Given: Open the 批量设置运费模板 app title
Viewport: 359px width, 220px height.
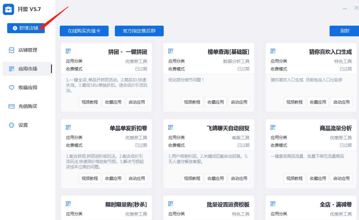Looking at the screenshot, I should click(228, 205).
